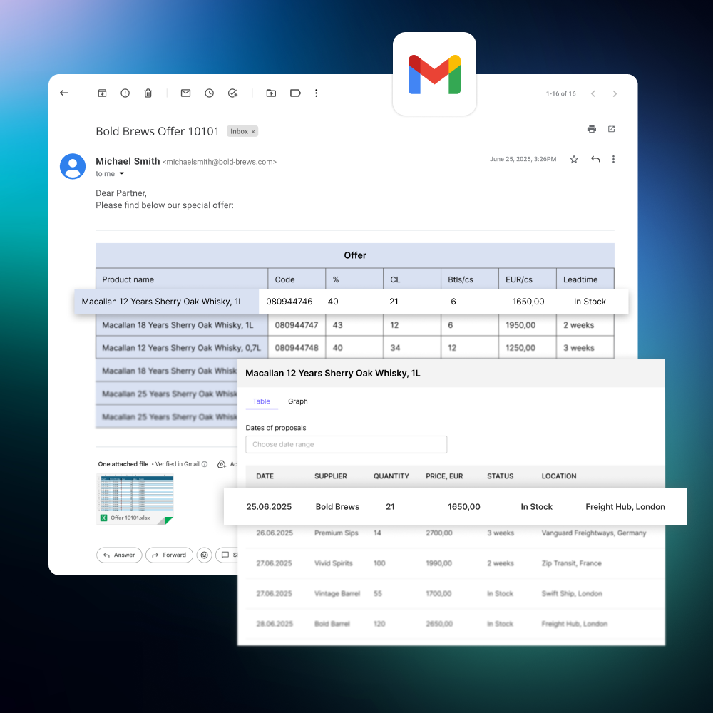The width and height of the screenshot is (713, 713).
Task: Report this email as spam
Action: click(x=125, y=93)
